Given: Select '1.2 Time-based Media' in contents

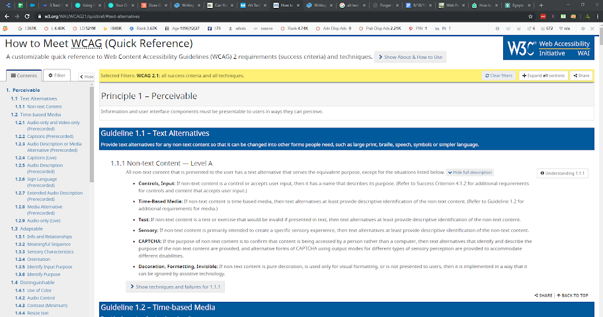Looking at the screenshot, I should pyautogui.click(x=36, y=114).
